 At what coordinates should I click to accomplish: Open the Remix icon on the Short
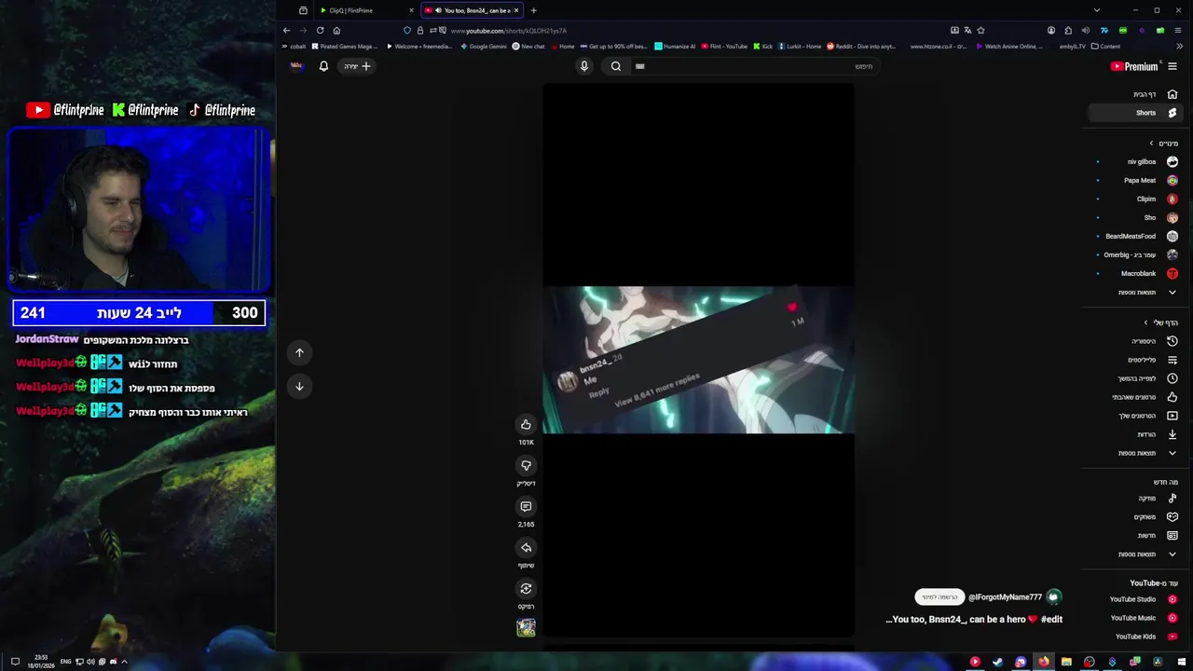click(x=526, y=589)
